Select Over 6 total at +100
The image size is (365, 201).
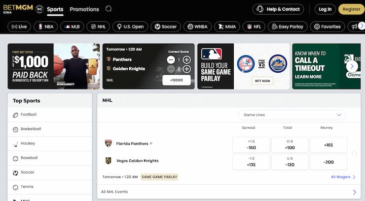(x=290, y=144)
